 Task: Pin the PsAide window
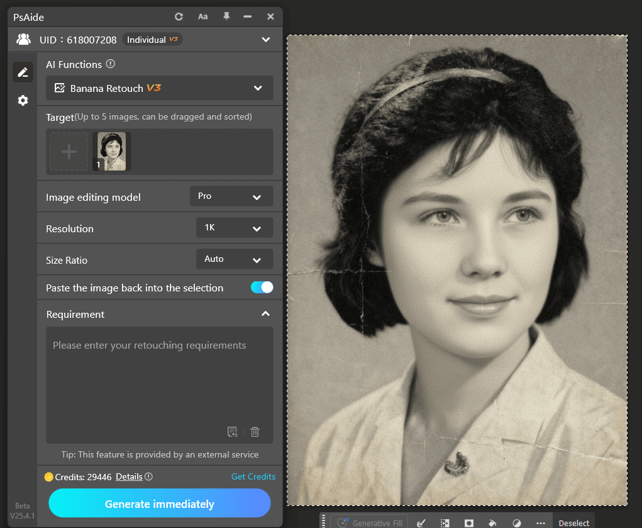226,16
